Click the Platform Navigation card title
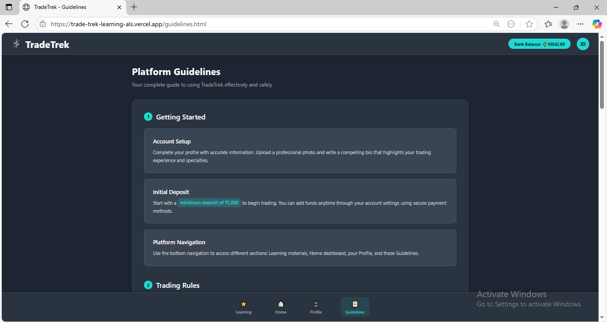The width and height of the screenshot is (607, 322). 179,242
